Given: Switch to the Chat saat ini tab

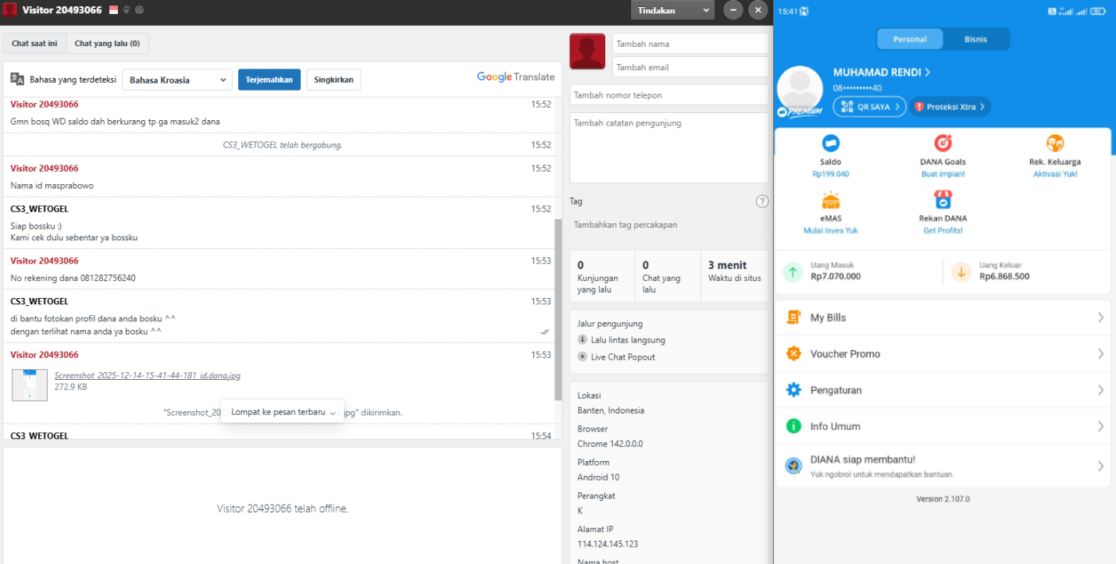Looking at the screenshot, I should click(34, 44).
